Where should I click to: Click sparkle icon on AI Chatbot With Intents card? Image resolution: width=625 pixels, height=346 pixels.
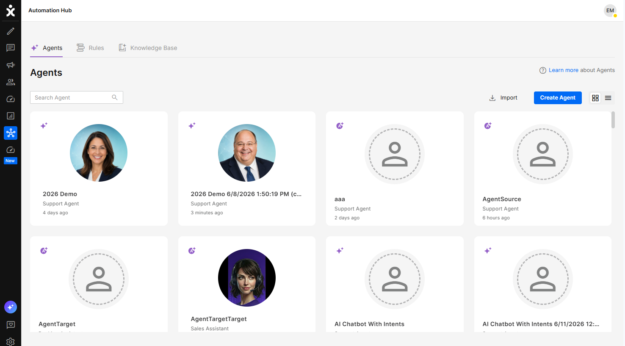340,251
